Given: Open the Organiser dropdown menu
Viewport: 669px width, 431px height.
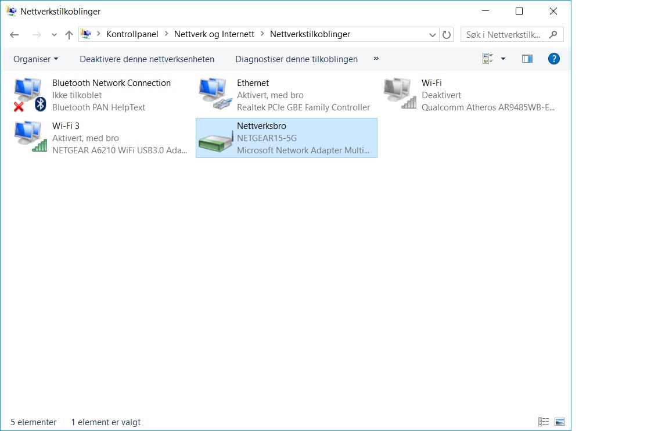Looking at the screenshot, I should click(x=35, y=59).
